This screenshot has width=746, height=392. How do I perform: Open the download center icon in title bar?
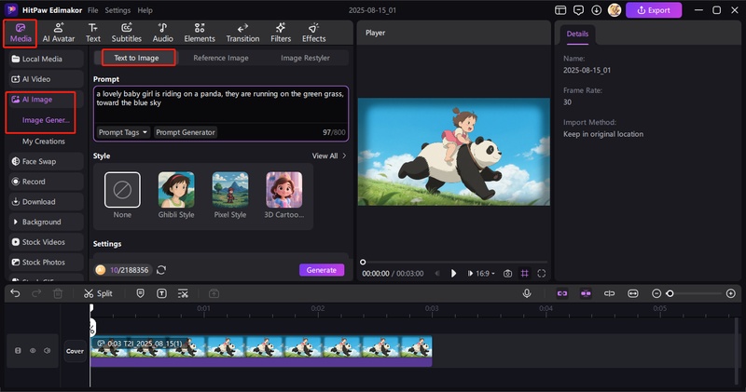(596, 10)
